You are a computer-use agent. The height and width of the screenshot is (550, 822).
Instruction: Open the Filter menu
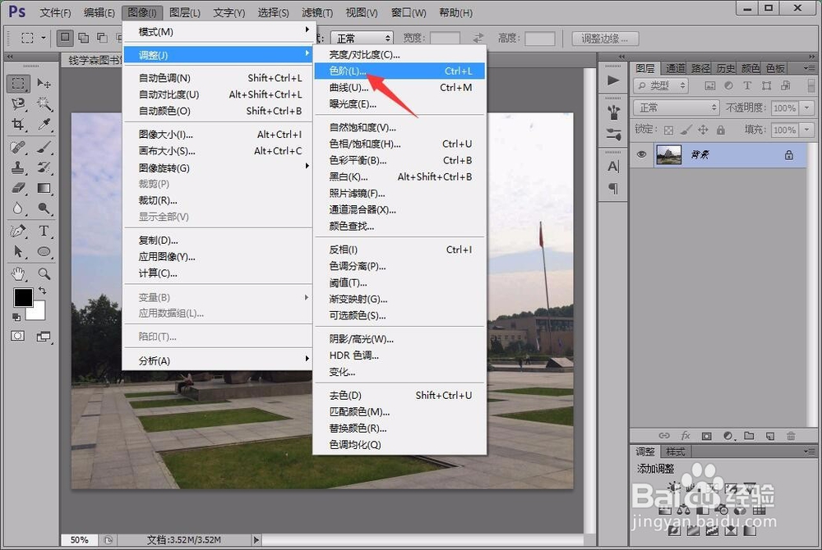pyautogui.click(x=317, y=12)
